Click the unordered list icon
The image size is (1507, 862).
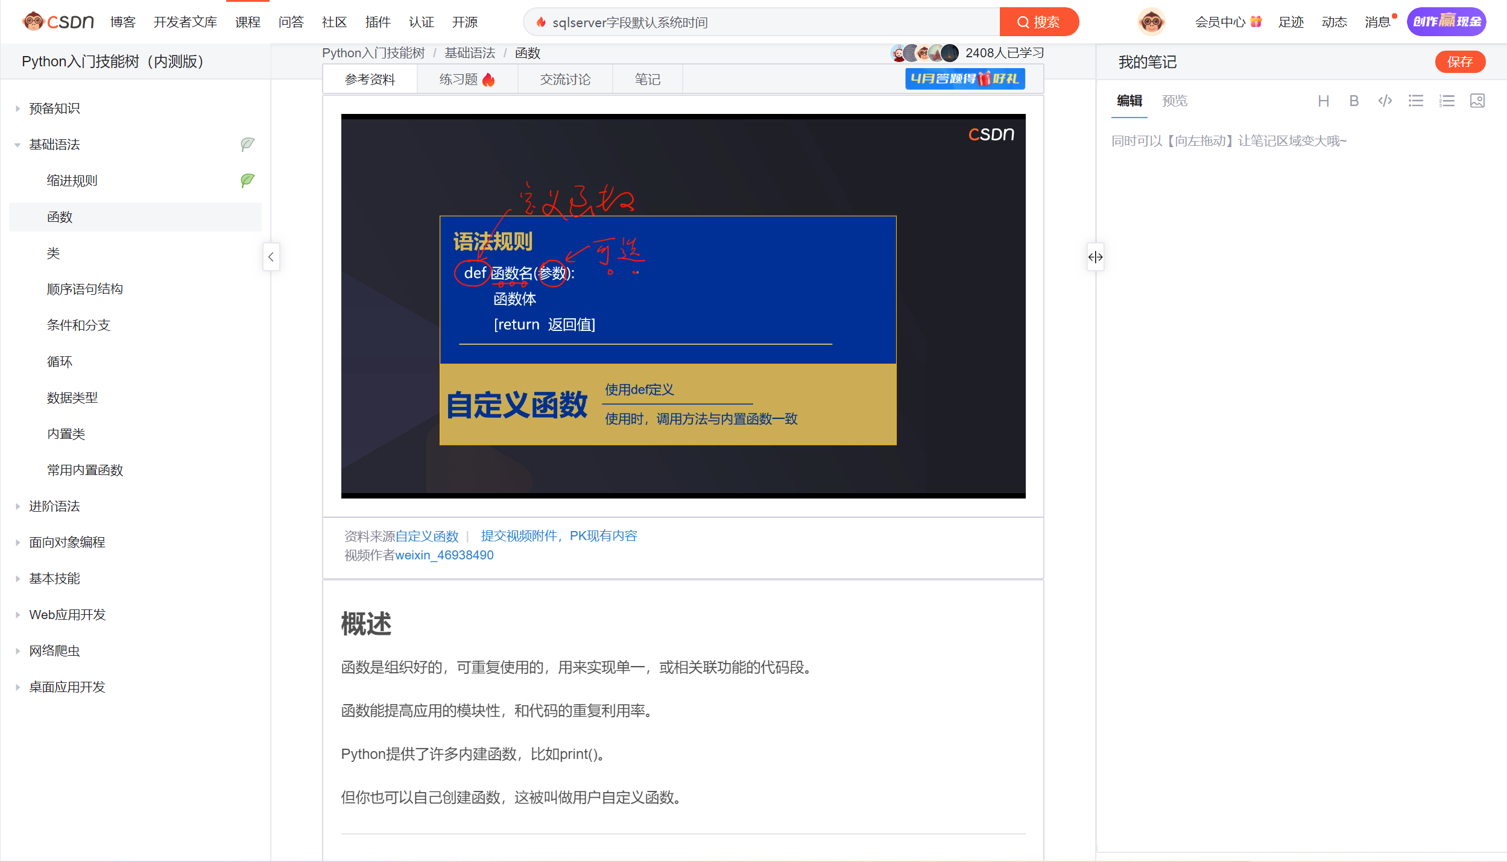[x=1415, y=101]
